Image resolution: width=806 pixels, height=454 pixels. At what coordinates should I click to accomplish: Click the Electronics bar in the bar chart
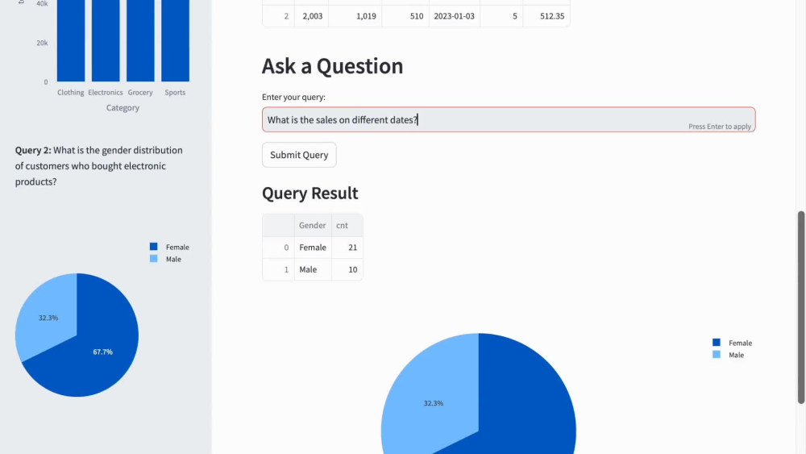click(106, 40)
